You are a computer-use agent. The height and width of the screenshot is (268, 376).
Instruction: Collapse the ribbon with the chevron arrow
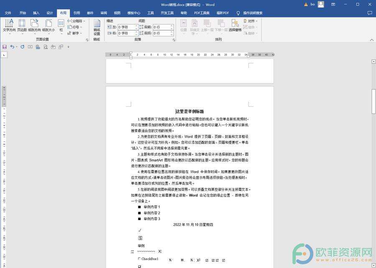click(x=372, y=40)
